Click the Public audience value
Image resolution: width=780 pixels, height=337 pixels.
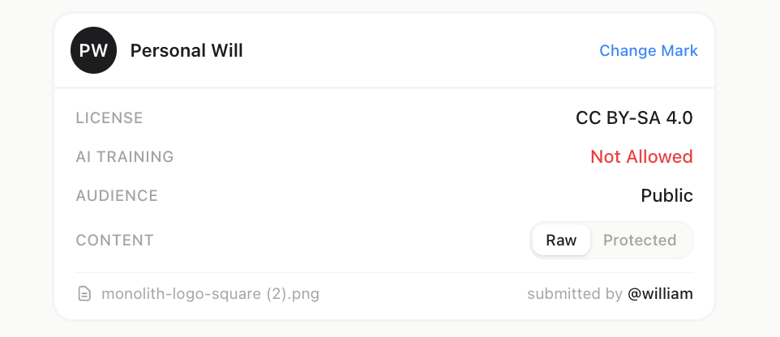pos(666,195)
